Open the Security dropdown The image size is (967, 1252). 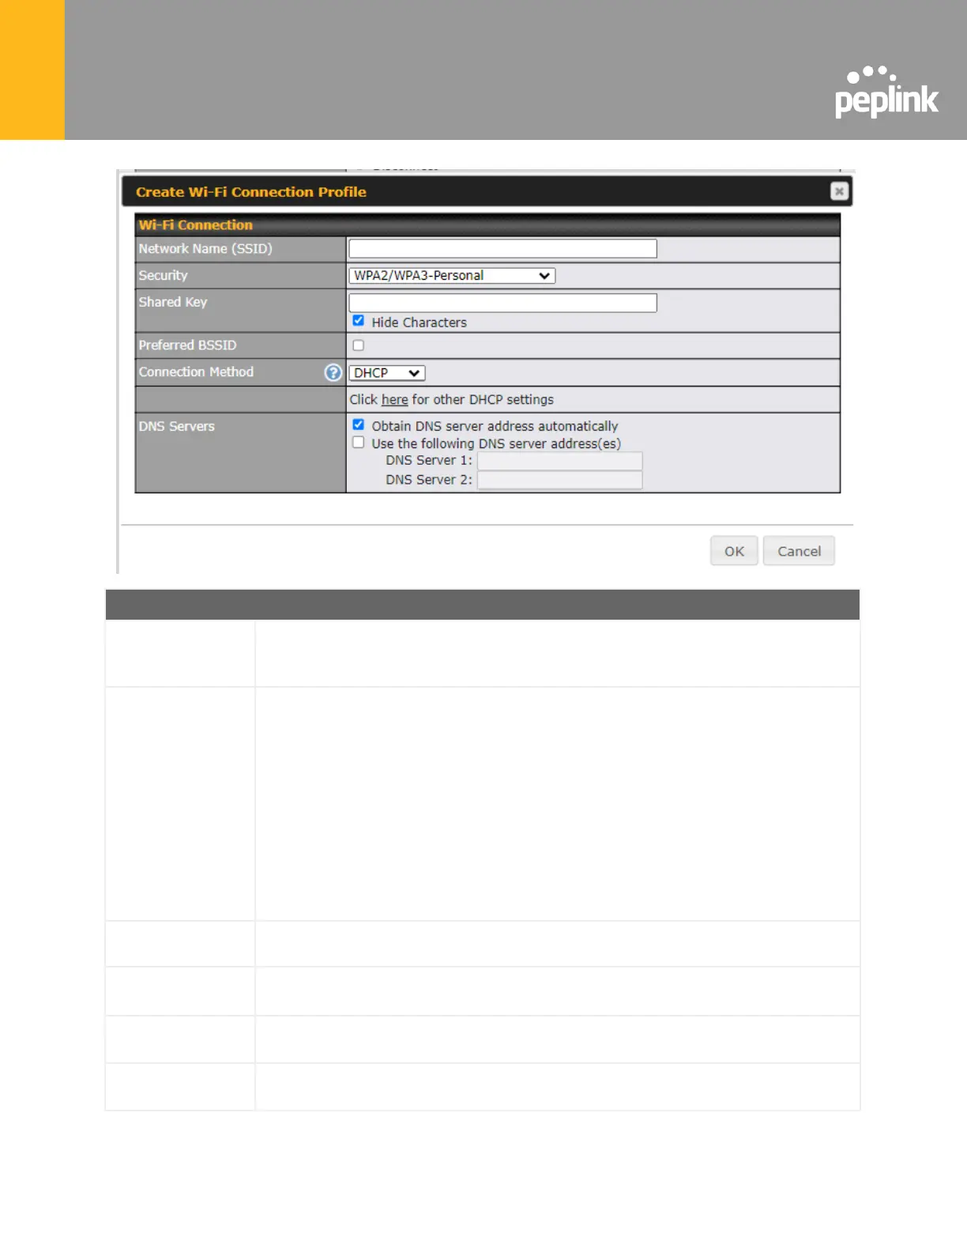[452, 275]
